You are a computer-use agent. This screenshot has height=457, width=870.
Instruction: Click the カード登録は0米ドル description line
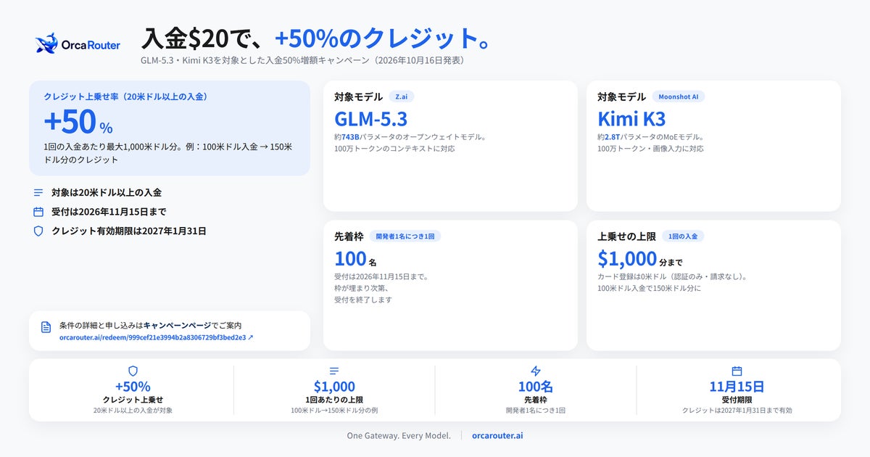click(x=672, y=276)
